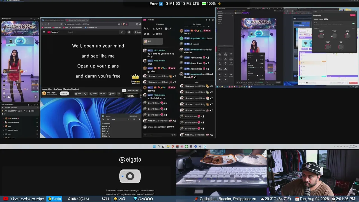Reload the YouTube page in the browser
This screenshot has width=359, height=202.
coord(48,24)
